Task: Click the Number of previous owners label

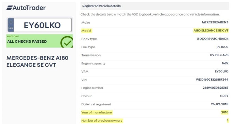Action: [x=102, y=121]
